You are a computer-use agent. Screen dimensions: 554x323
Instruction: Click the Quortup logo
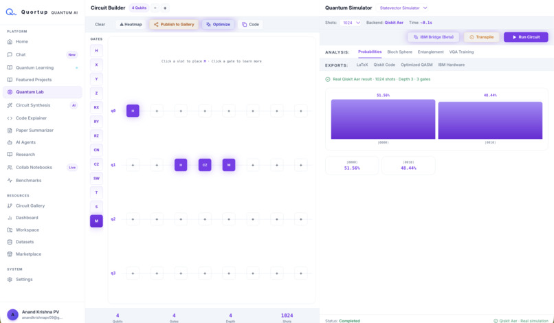tap(11, 12)
